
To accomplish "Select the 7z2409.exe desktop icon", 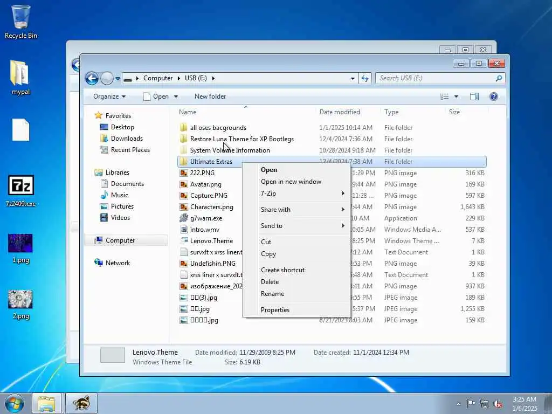I will pyautogui.click(x=21, y=191).
